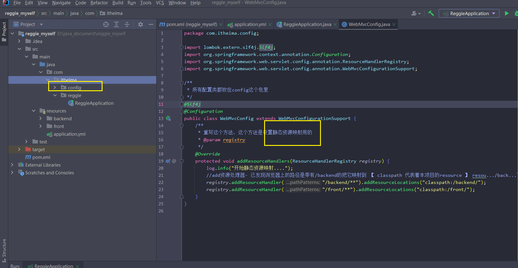Expand the config package folder
Screen dimensions: 518x268
tap(55, 88)
